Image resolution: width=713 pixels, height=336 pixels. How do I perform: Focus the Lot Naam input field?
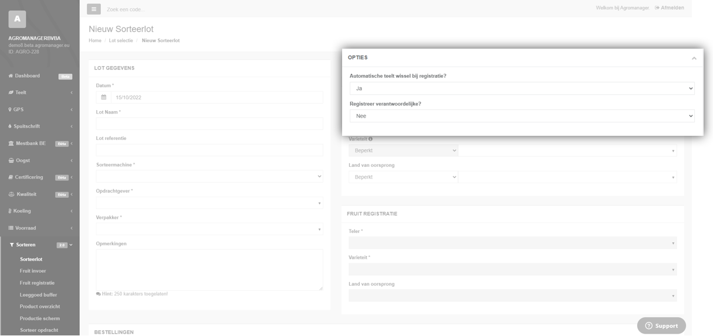coord(209,124)
